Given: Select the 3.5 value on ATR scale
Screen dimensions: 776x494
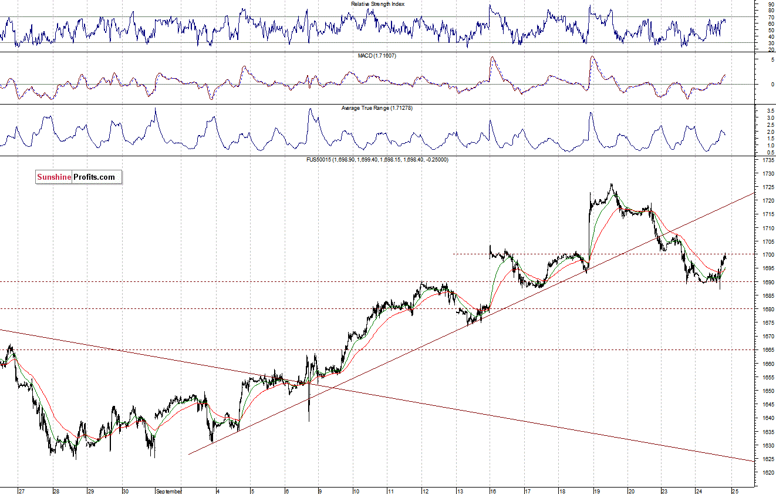Looking at the screenshot, I should pyautogui.click(x=771, y=111).
